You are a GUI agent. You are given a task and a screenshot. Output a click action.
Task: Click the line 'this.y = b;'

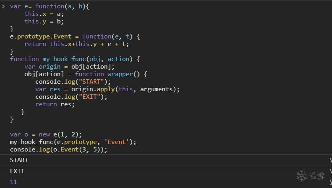pos(44,21)
